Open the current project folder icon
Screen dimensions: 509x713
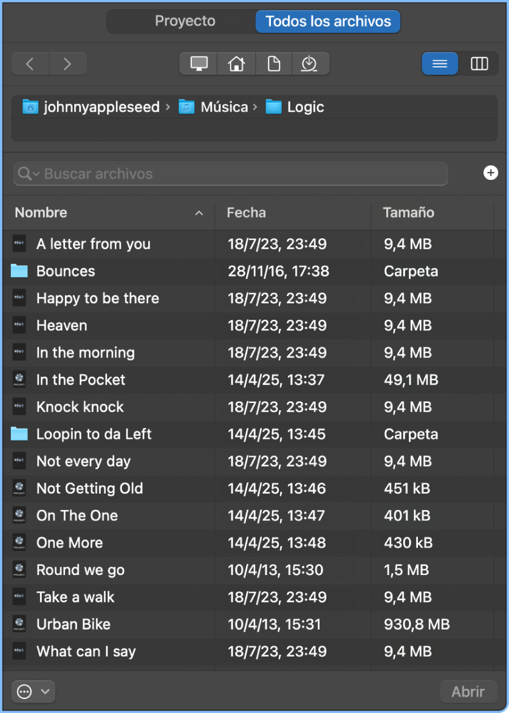tap(274, 64)
